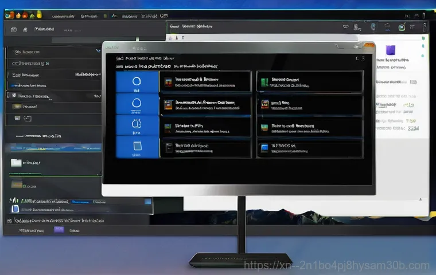This screenshot has height=275, width=436.
Task: Open the OS item in the top menu bar
Action: [x=163, y=15]
